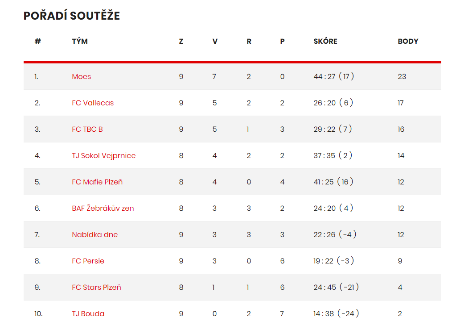456x330 pixels.
Task: Open TJ Sokol Vejprnice team link
Action: pyautogui.click(x=103, y=156)
